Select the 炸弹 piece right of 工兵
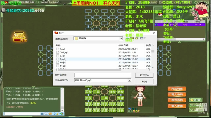211x118 pixels. pyautogui.click(x=120, y=98)
